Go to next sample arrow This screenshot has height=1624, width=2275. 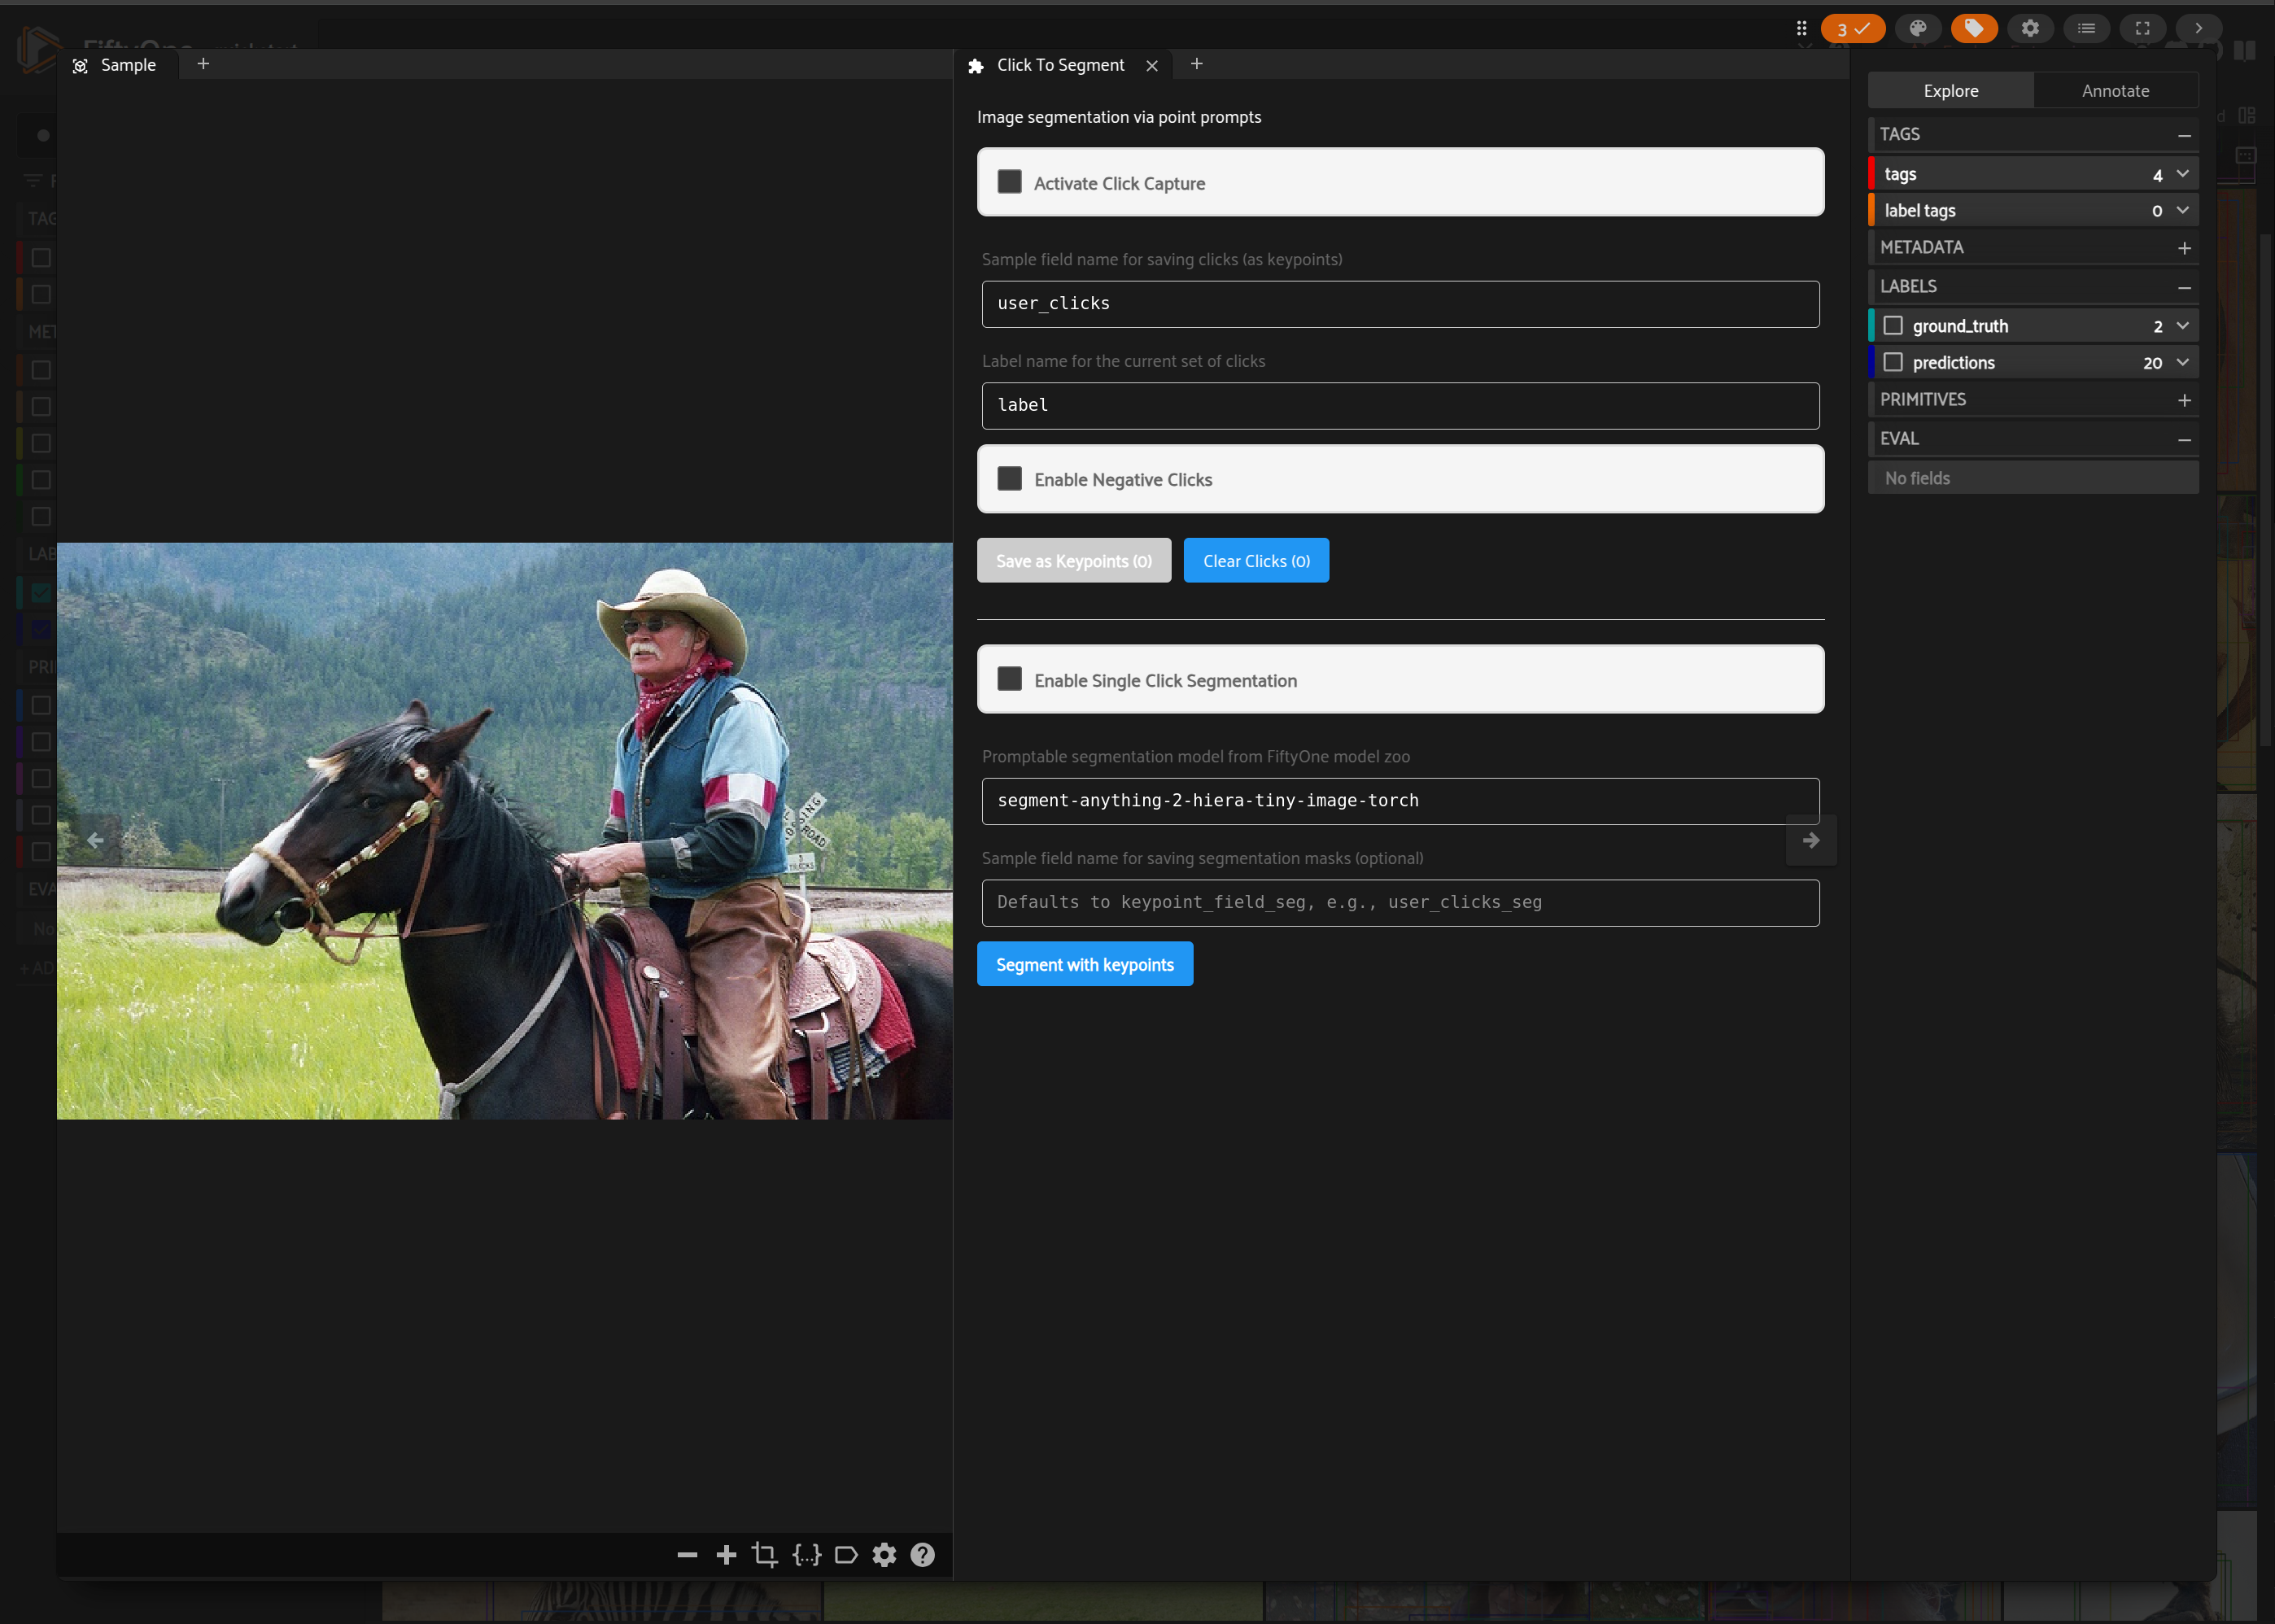click(x=1810, y=840)
